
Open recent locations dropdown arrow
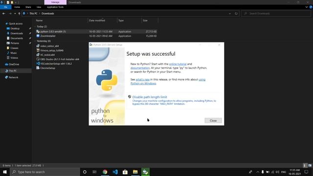15,14
